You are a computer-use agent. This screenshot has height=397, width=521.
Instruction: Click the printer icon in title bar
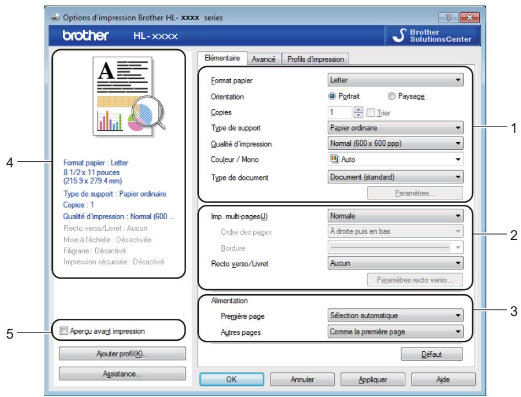coord(55,17)
